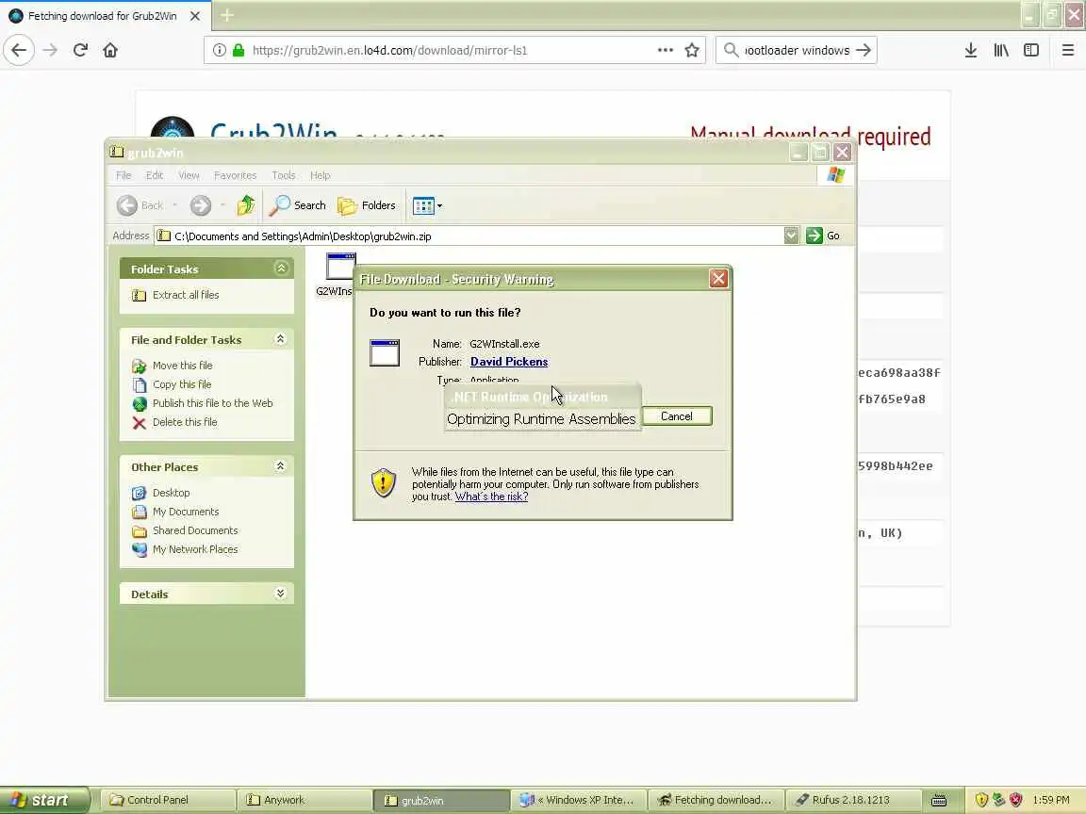Open Firefox downloads panel
1086x814 pixels.
point(971,50)
